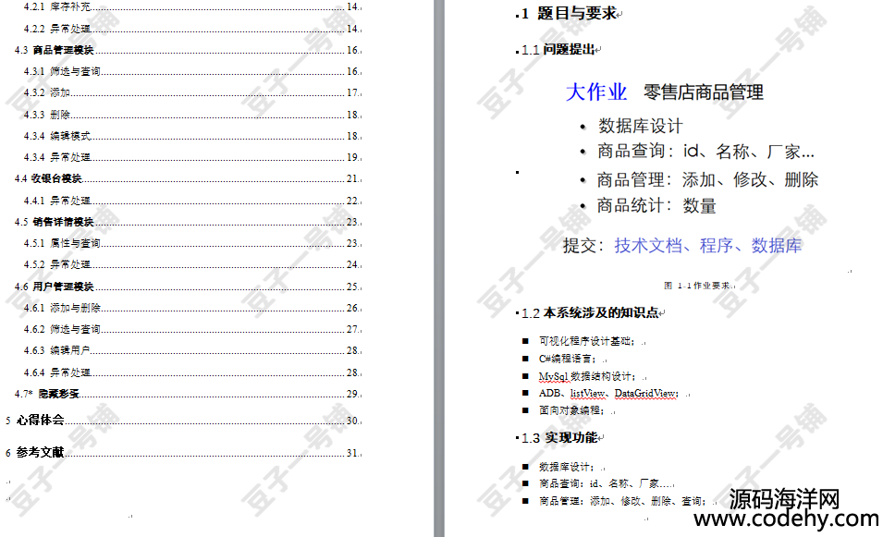Select the blue 大作业 title text
883x537 pixels.
click(x=595, y=92)
